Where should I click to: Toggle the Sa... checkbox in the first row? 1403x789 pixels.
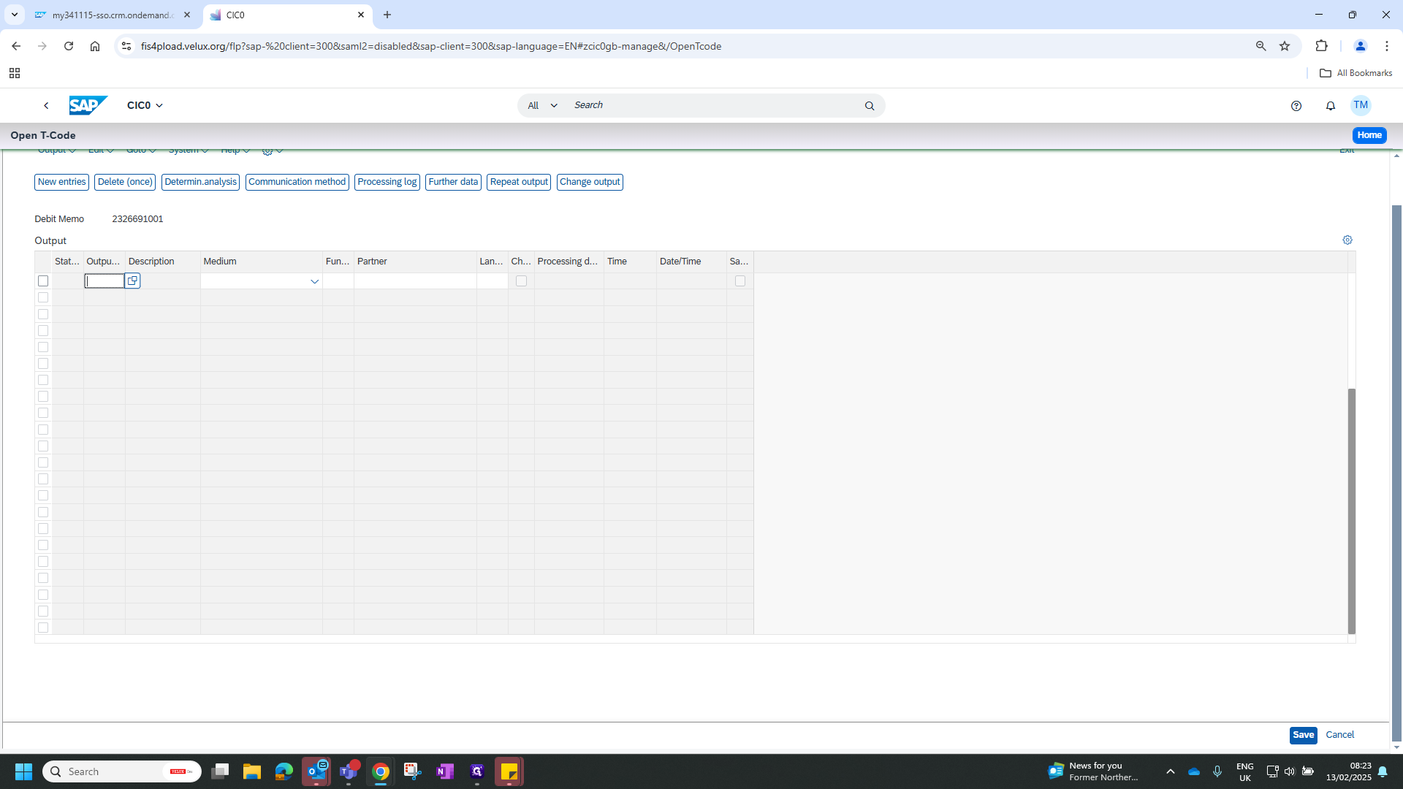740,281
